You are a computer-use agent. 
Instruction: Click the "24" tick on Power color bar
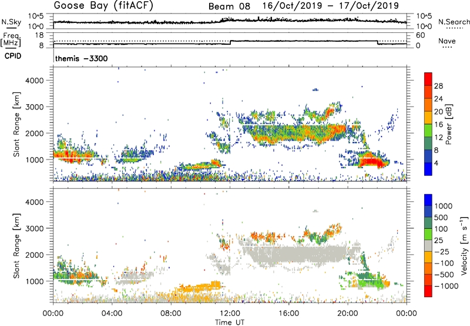point(438,99)
